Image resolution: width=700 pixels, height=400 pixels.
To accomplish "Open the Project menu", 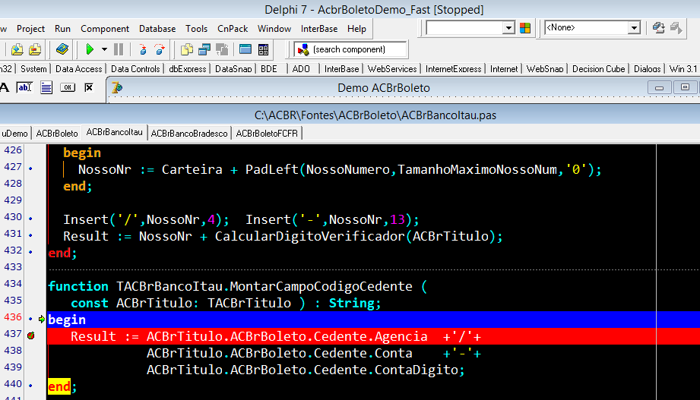I will (x=31, y=29).
